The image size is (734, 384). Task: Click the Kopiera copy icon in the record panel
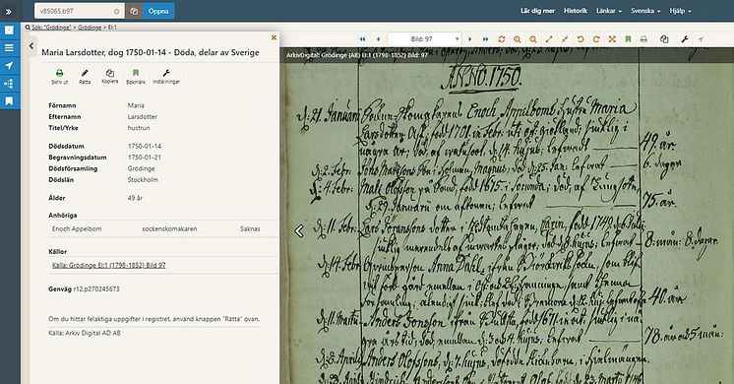coord(110,77)
